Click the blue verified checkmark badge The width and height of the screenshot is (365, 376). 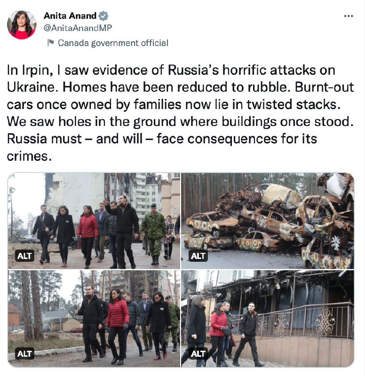[103, 16]
